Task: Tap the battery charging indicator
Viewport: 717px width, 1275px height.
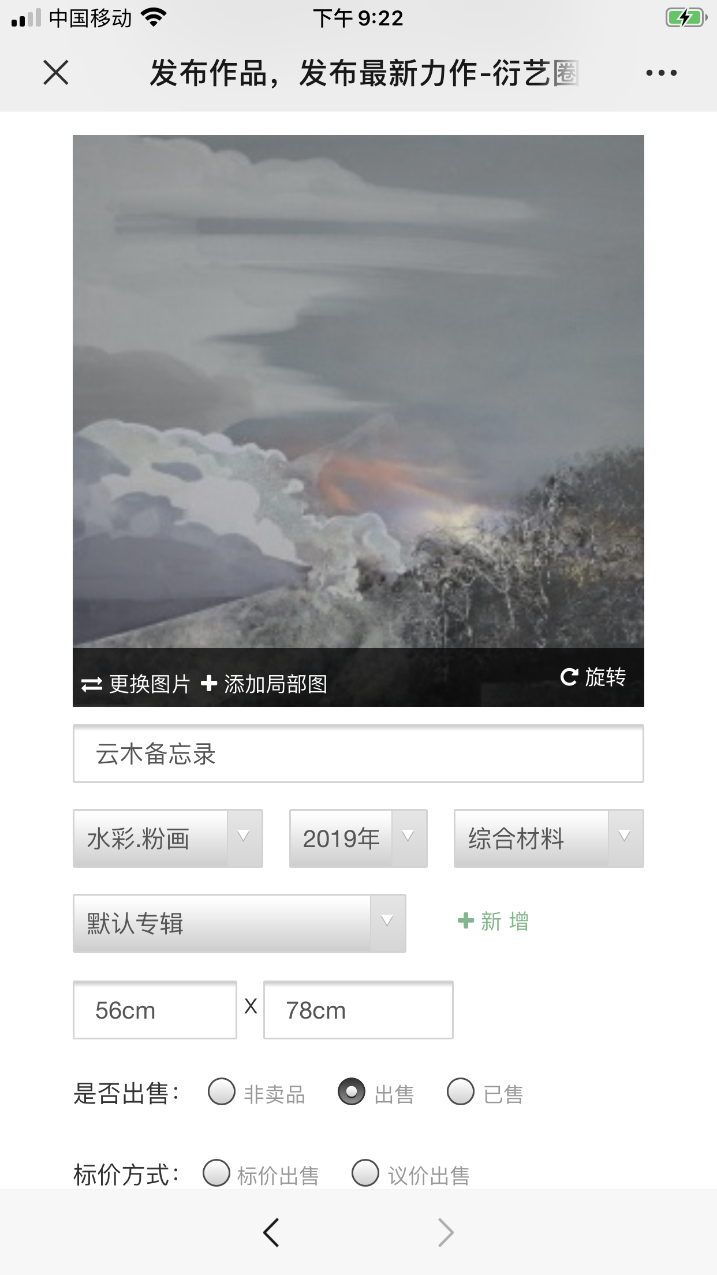Action: pos(686,17)
